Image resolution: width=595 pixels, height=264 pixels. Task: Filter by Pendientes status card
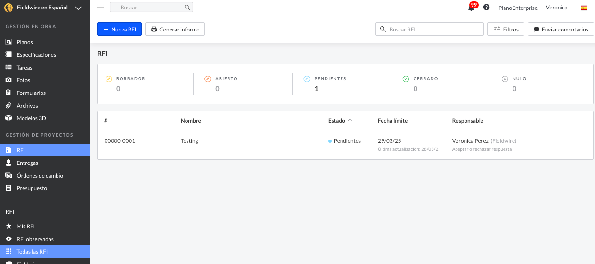(330, 84)
